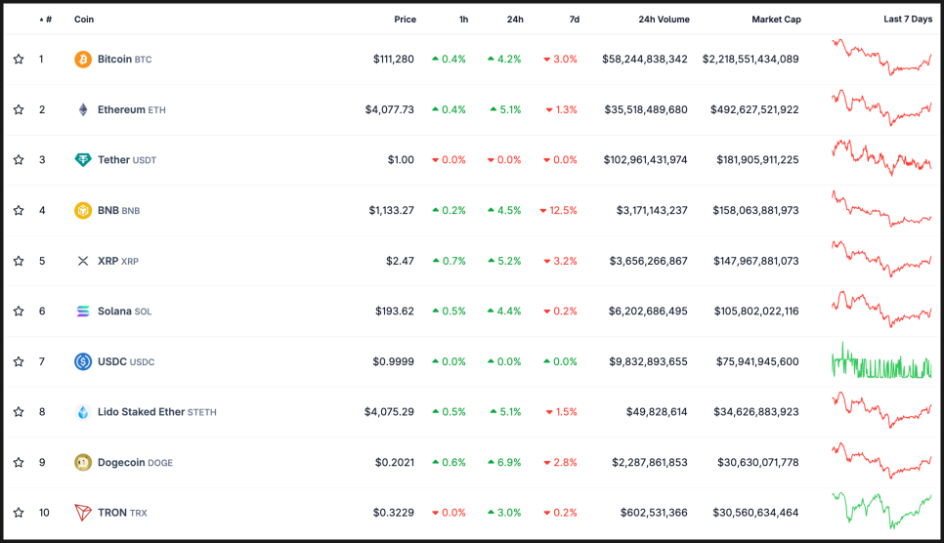This screenshot has height=543, width=944.
Task: Click the TRON red logo icon
Action: 83,513
